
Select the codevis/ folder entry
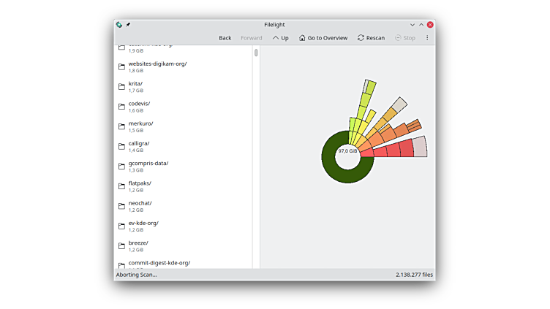click(x=139, y=104)
